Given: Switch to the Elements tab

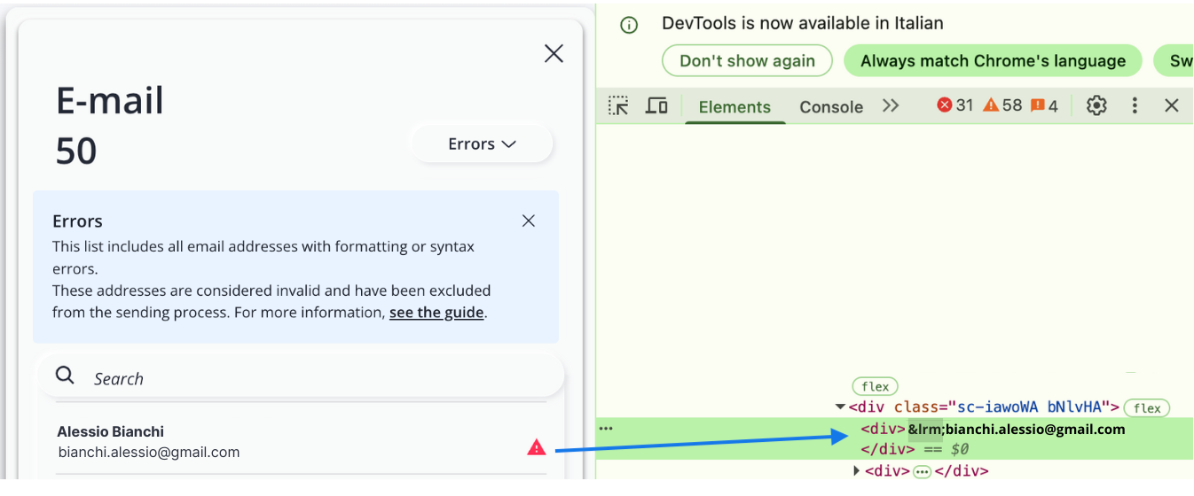Looking at the screenshot, I should click(734, 107).
